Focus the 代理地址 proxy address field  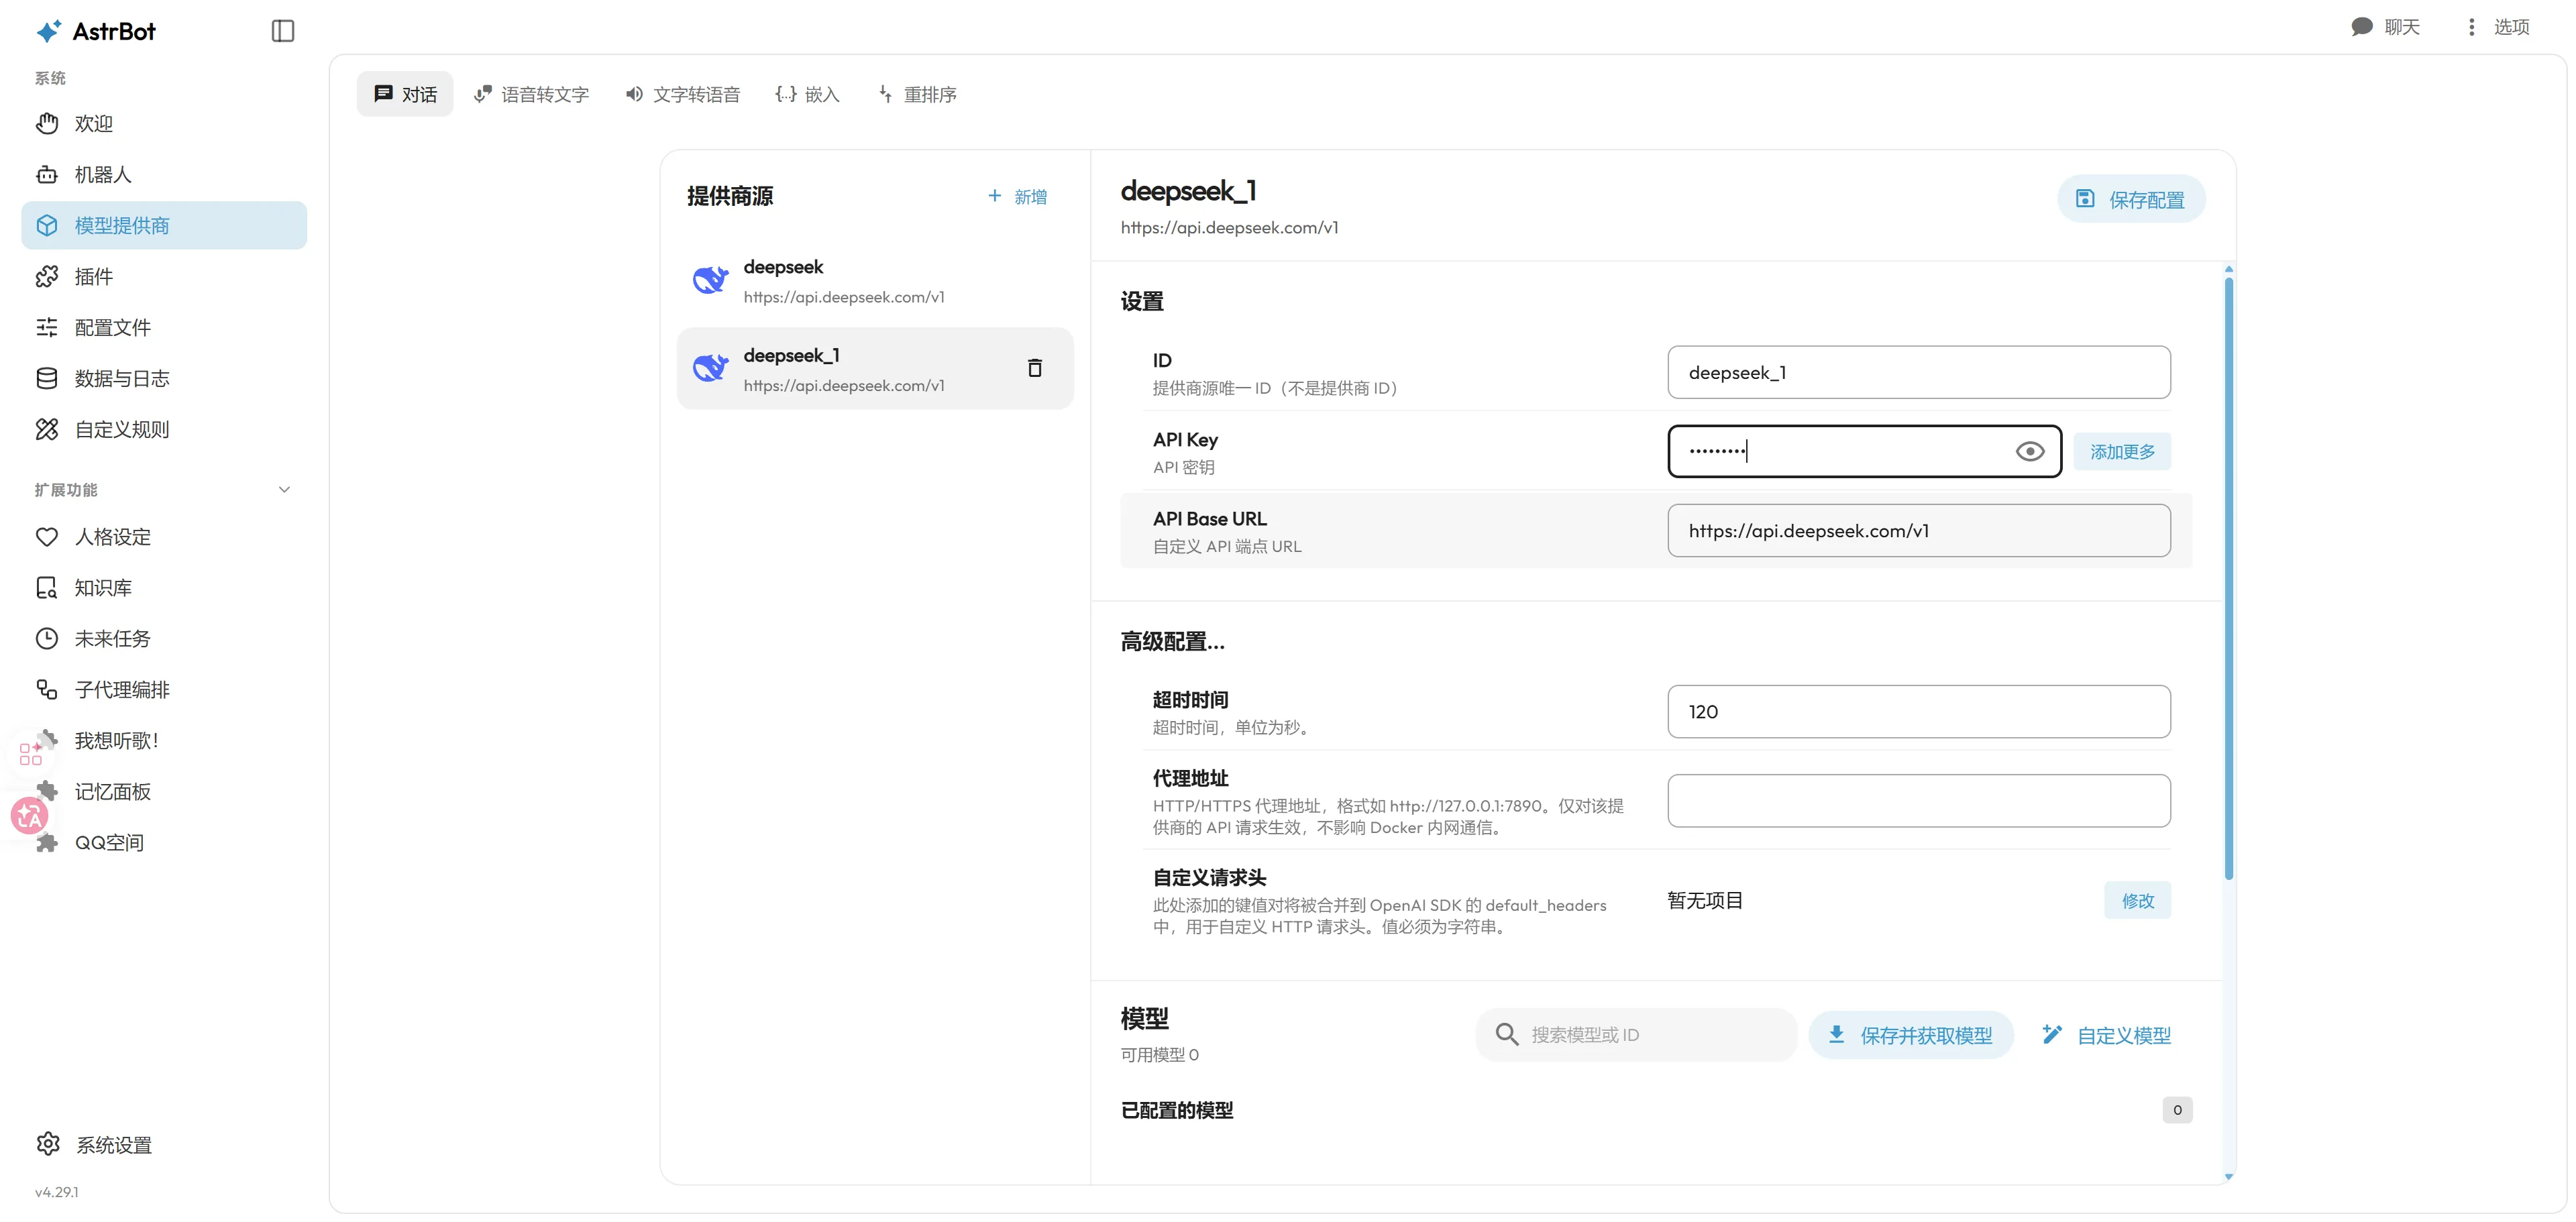1919,801
